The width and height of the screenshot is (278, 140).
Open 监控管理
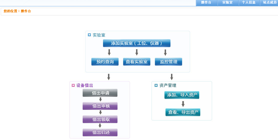point(168,62)
